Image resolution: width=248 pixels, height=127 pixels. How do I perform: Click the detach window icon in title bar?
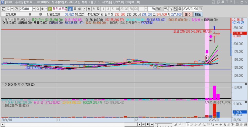click(213, 2)
